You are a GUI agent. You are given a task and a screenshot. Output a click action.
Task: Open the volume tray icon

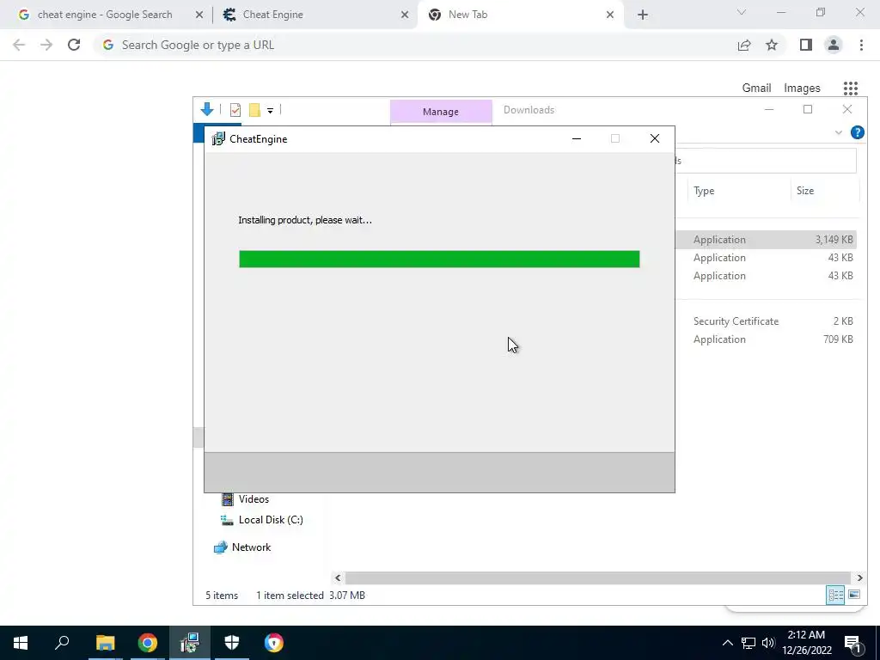click(x=767, y=643)
